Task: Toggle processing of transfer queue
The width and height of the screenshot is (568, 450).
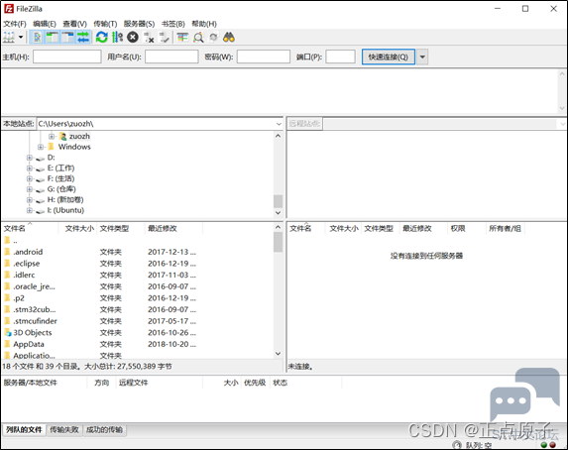Action: click(117, 38)
